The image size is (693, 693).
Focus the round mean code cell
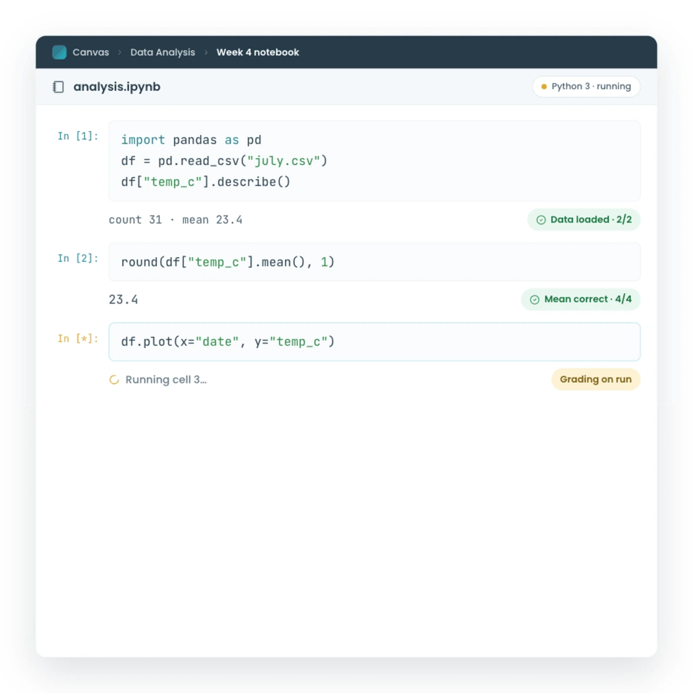(x=374, y=262)
